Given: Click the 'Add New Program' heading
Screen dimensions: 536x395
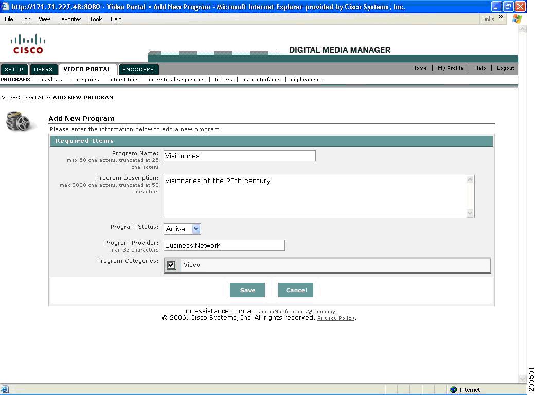Looking at the screenshot, I should (81, 119).
